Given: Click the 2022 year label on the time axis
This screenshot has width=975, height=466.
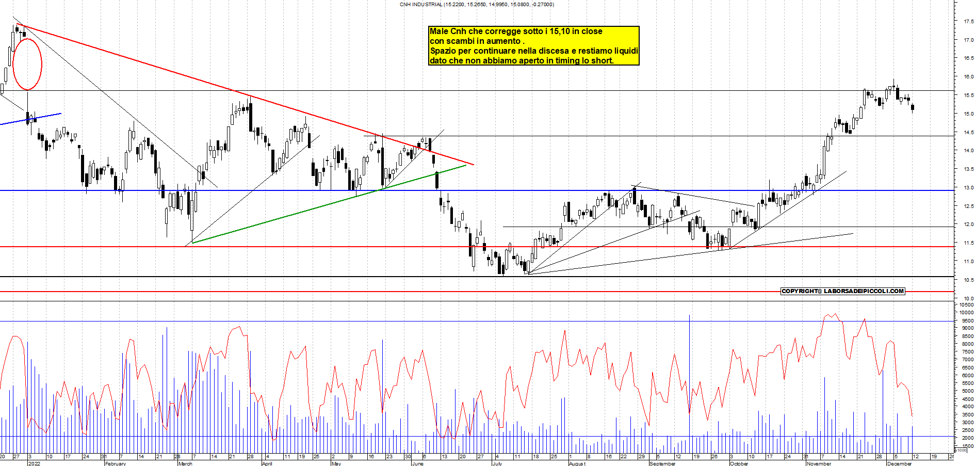Looking at the screenshot, I should 34,463.
